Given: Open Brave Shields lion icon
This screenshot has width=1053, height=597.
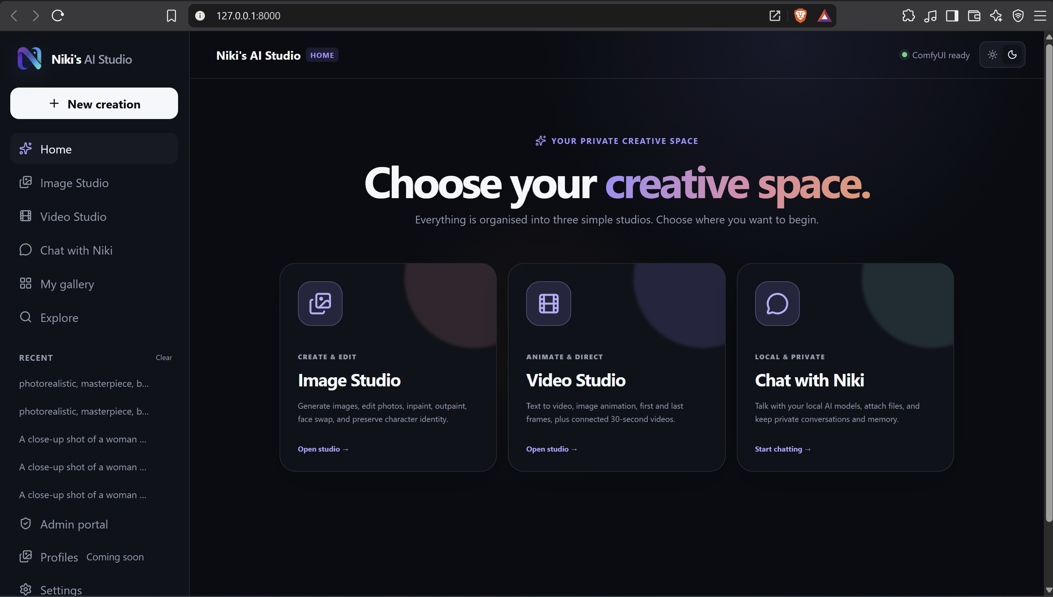Looking at the screenshot, I should tap(800, 16).
